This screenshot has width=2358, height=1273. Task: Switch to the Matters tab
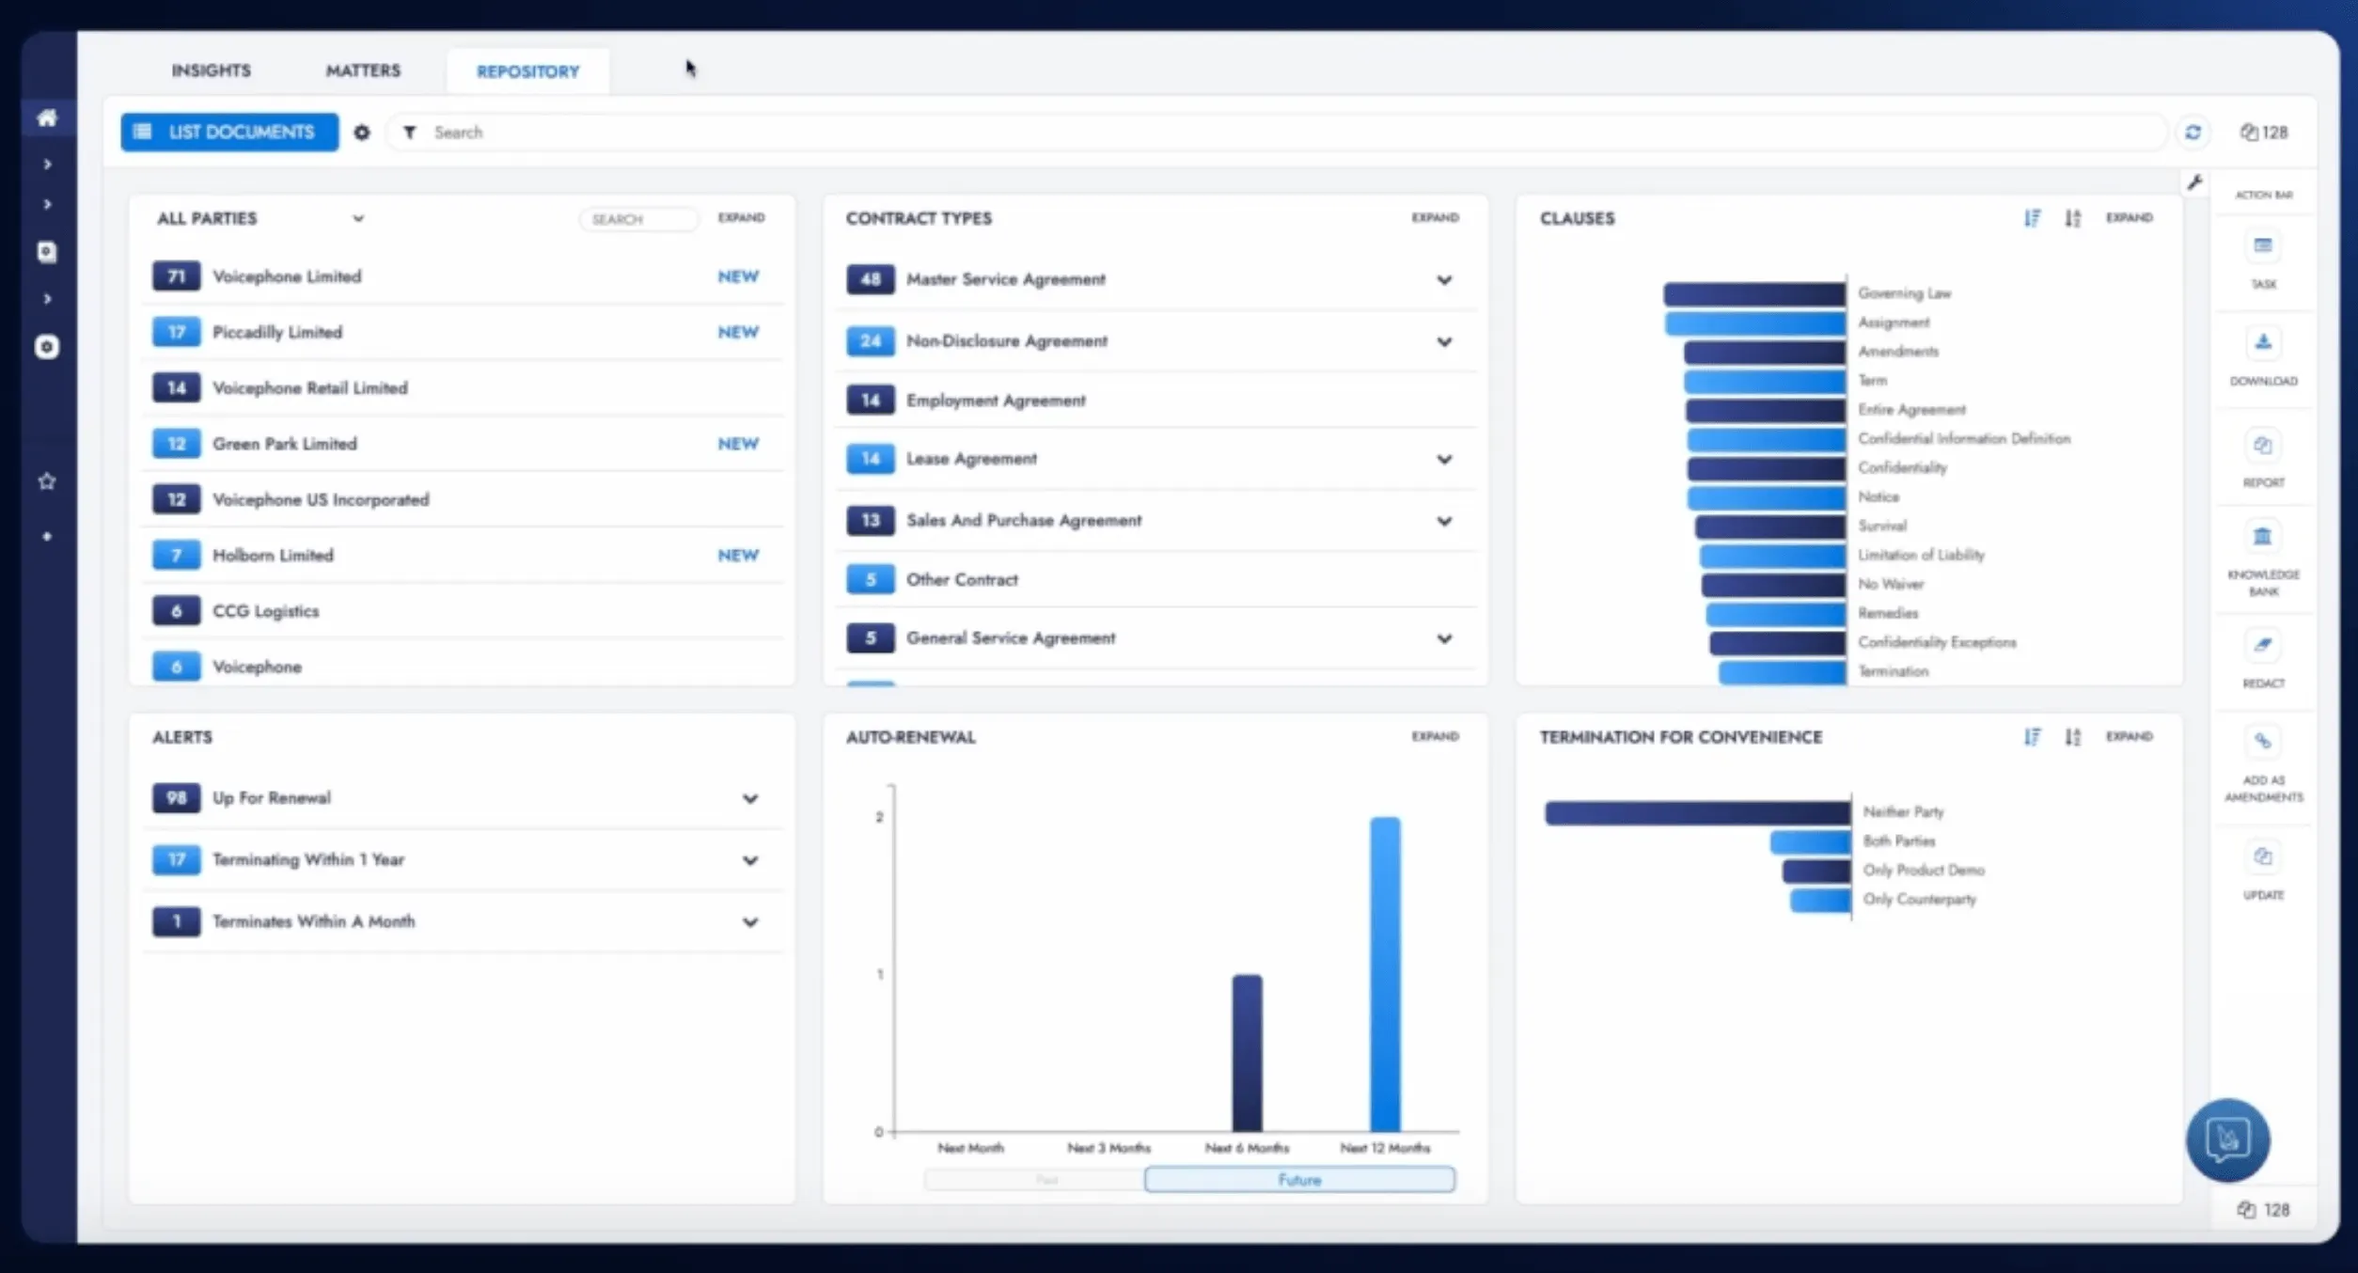pos(363,71)
